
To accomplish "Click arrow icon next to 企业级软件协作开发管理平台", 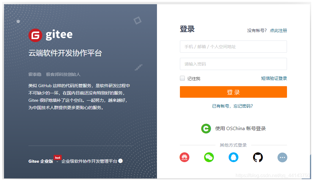I will click(120, 161).
